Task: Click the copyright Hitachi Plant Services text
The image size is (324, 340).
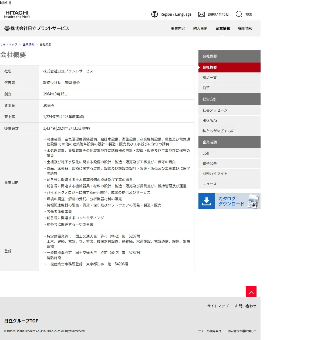Action: 45,331
